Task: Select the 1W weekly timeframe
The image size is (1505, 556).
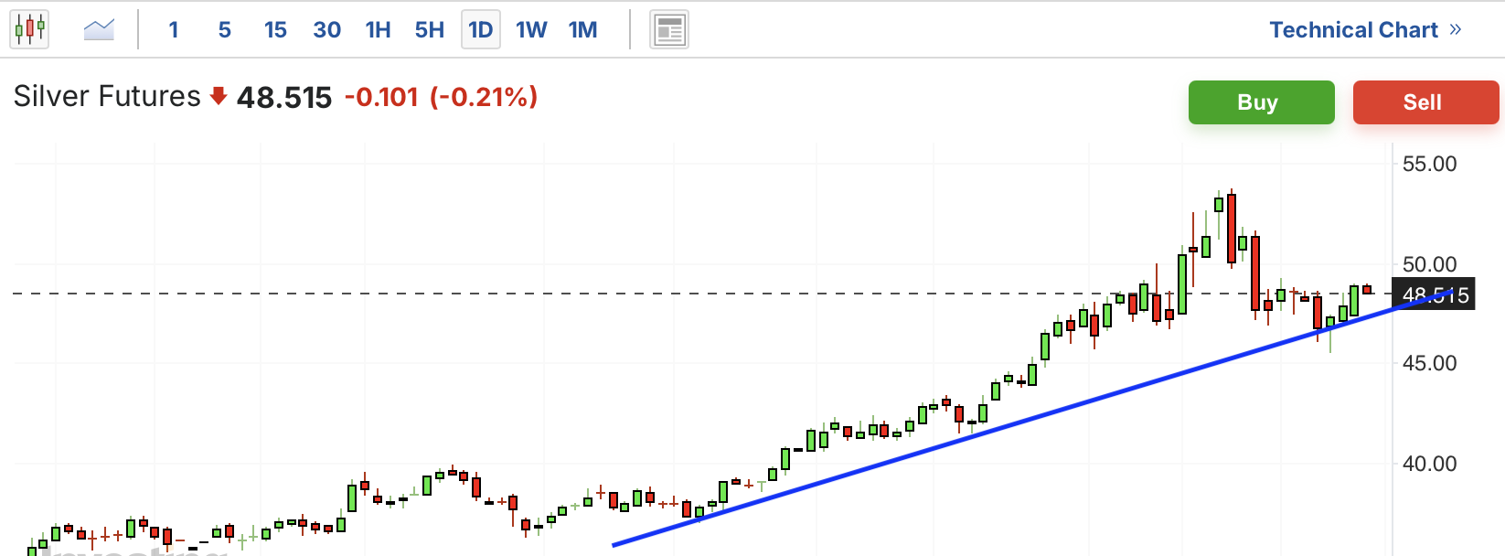Action: point(531,30)
